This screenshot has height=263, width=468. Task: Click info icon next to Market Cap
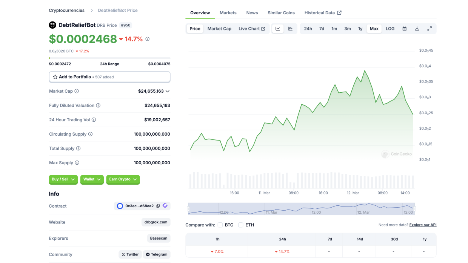click(x=77, y=91)
